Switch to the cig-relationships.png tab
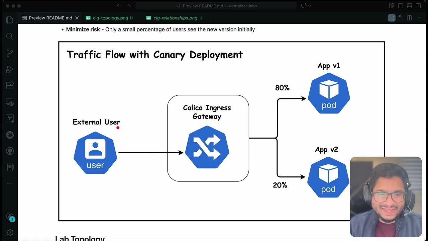The width and height of the screenshot is (428, 241). (175, 18)
